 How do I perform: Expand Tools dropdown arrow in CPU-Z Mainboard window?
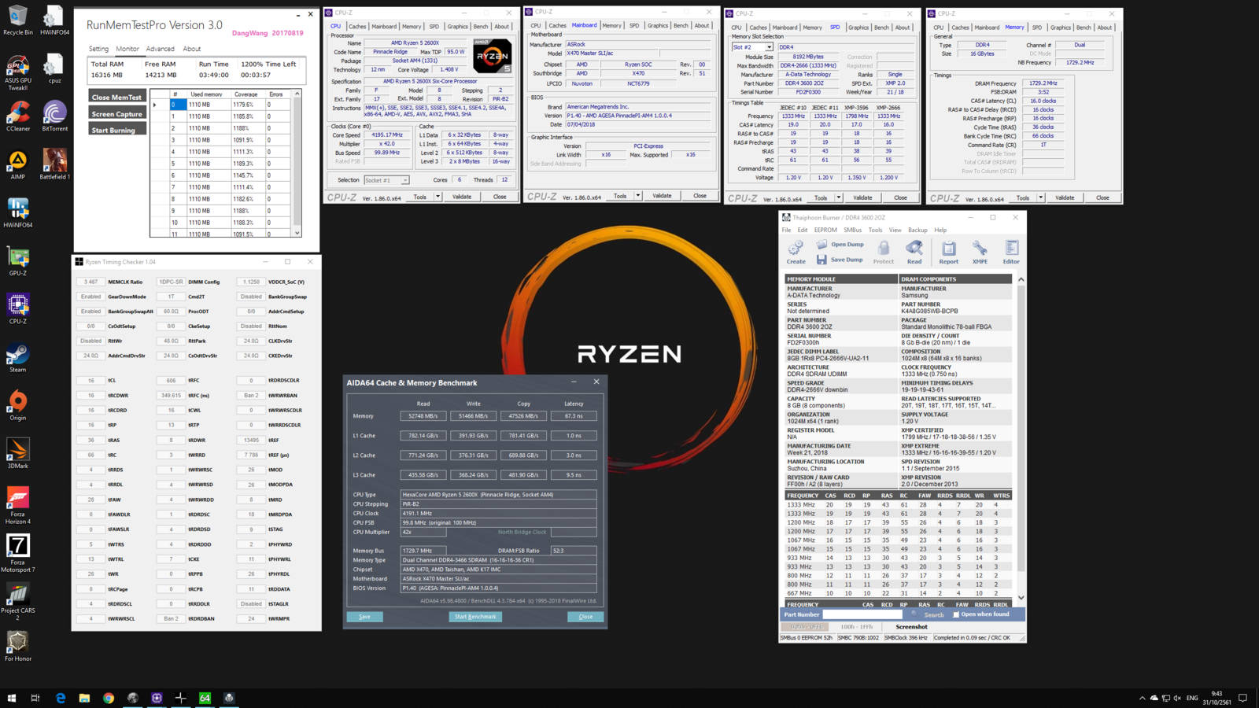pos(637,196)
